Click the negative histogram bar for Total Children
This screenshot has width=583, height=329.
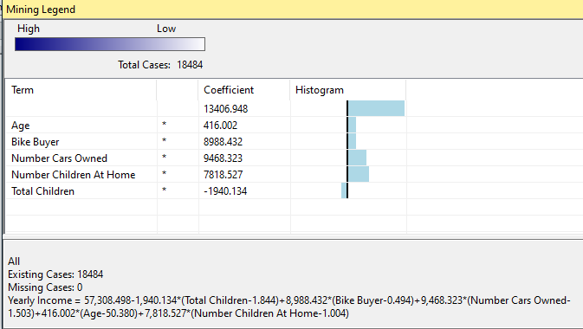coord(344,190)
